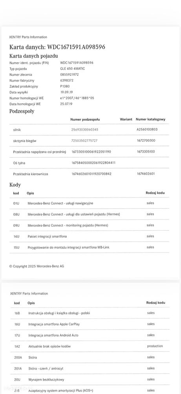
Task: Click the Numer katalogowy column header
Action: [150, 120]
